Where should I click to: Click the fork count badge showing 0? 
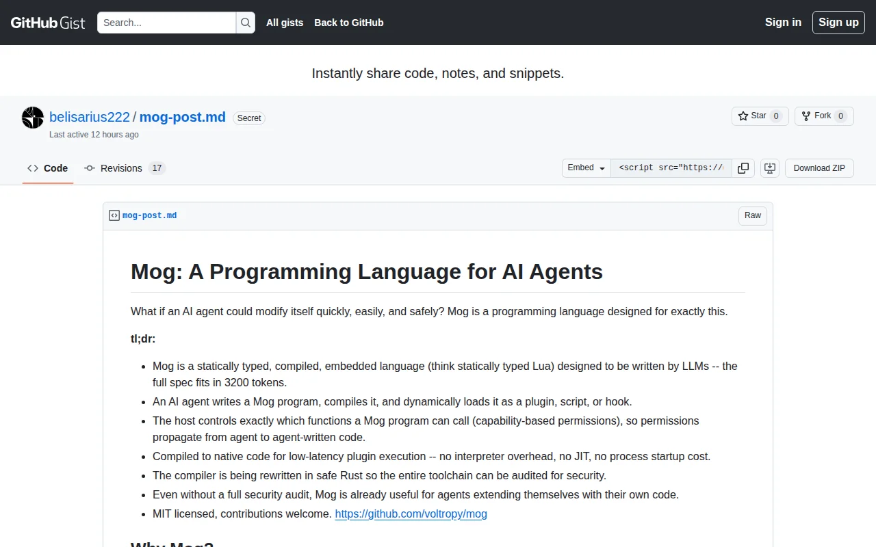[841, 116]
